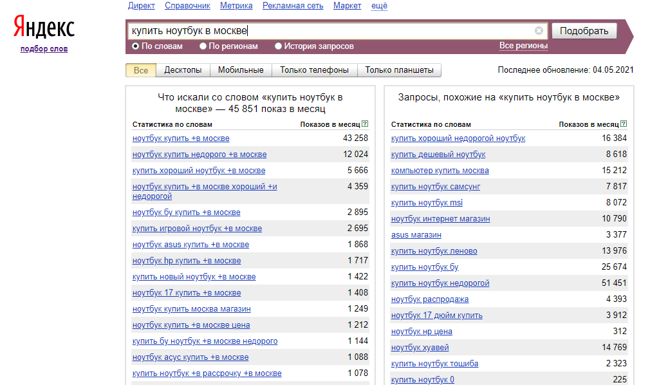Open similar query 'ноутбук 17 дюйм купить'
Viewport: 650px width, 385px height.
point(437,315)
